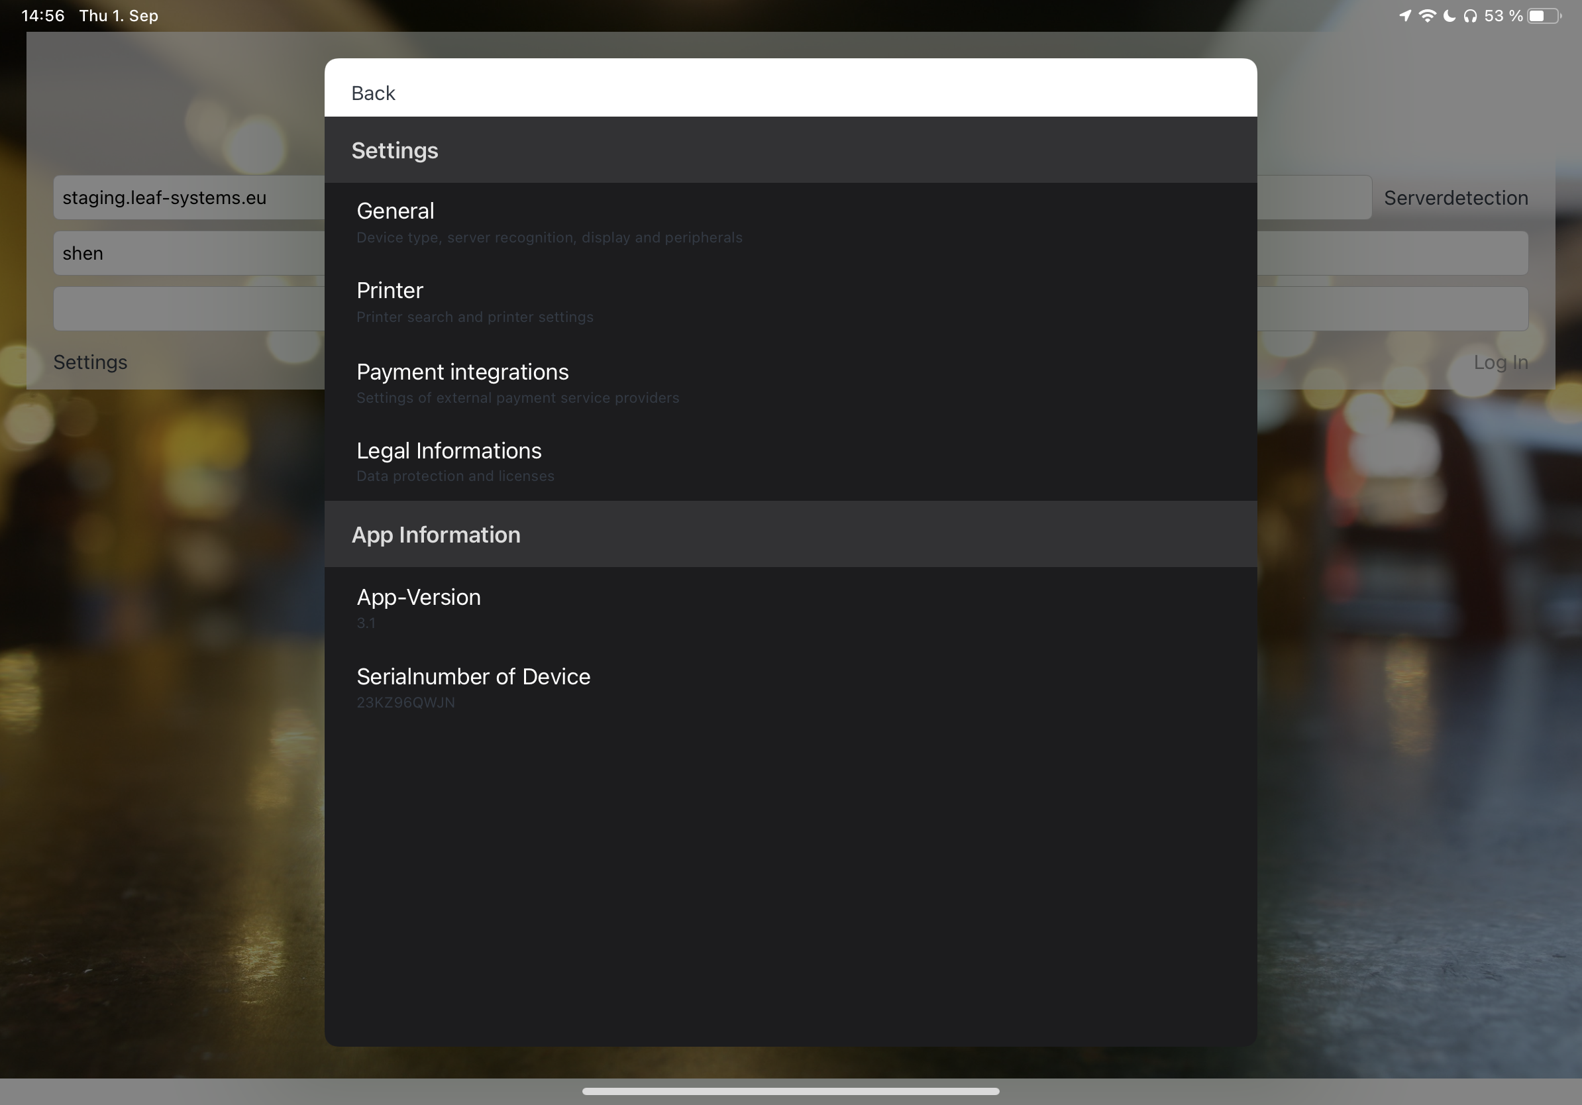The height and width of the screenshot is (1105, 1582).
Task: Click the Log In button
Action: (1500, 362)
